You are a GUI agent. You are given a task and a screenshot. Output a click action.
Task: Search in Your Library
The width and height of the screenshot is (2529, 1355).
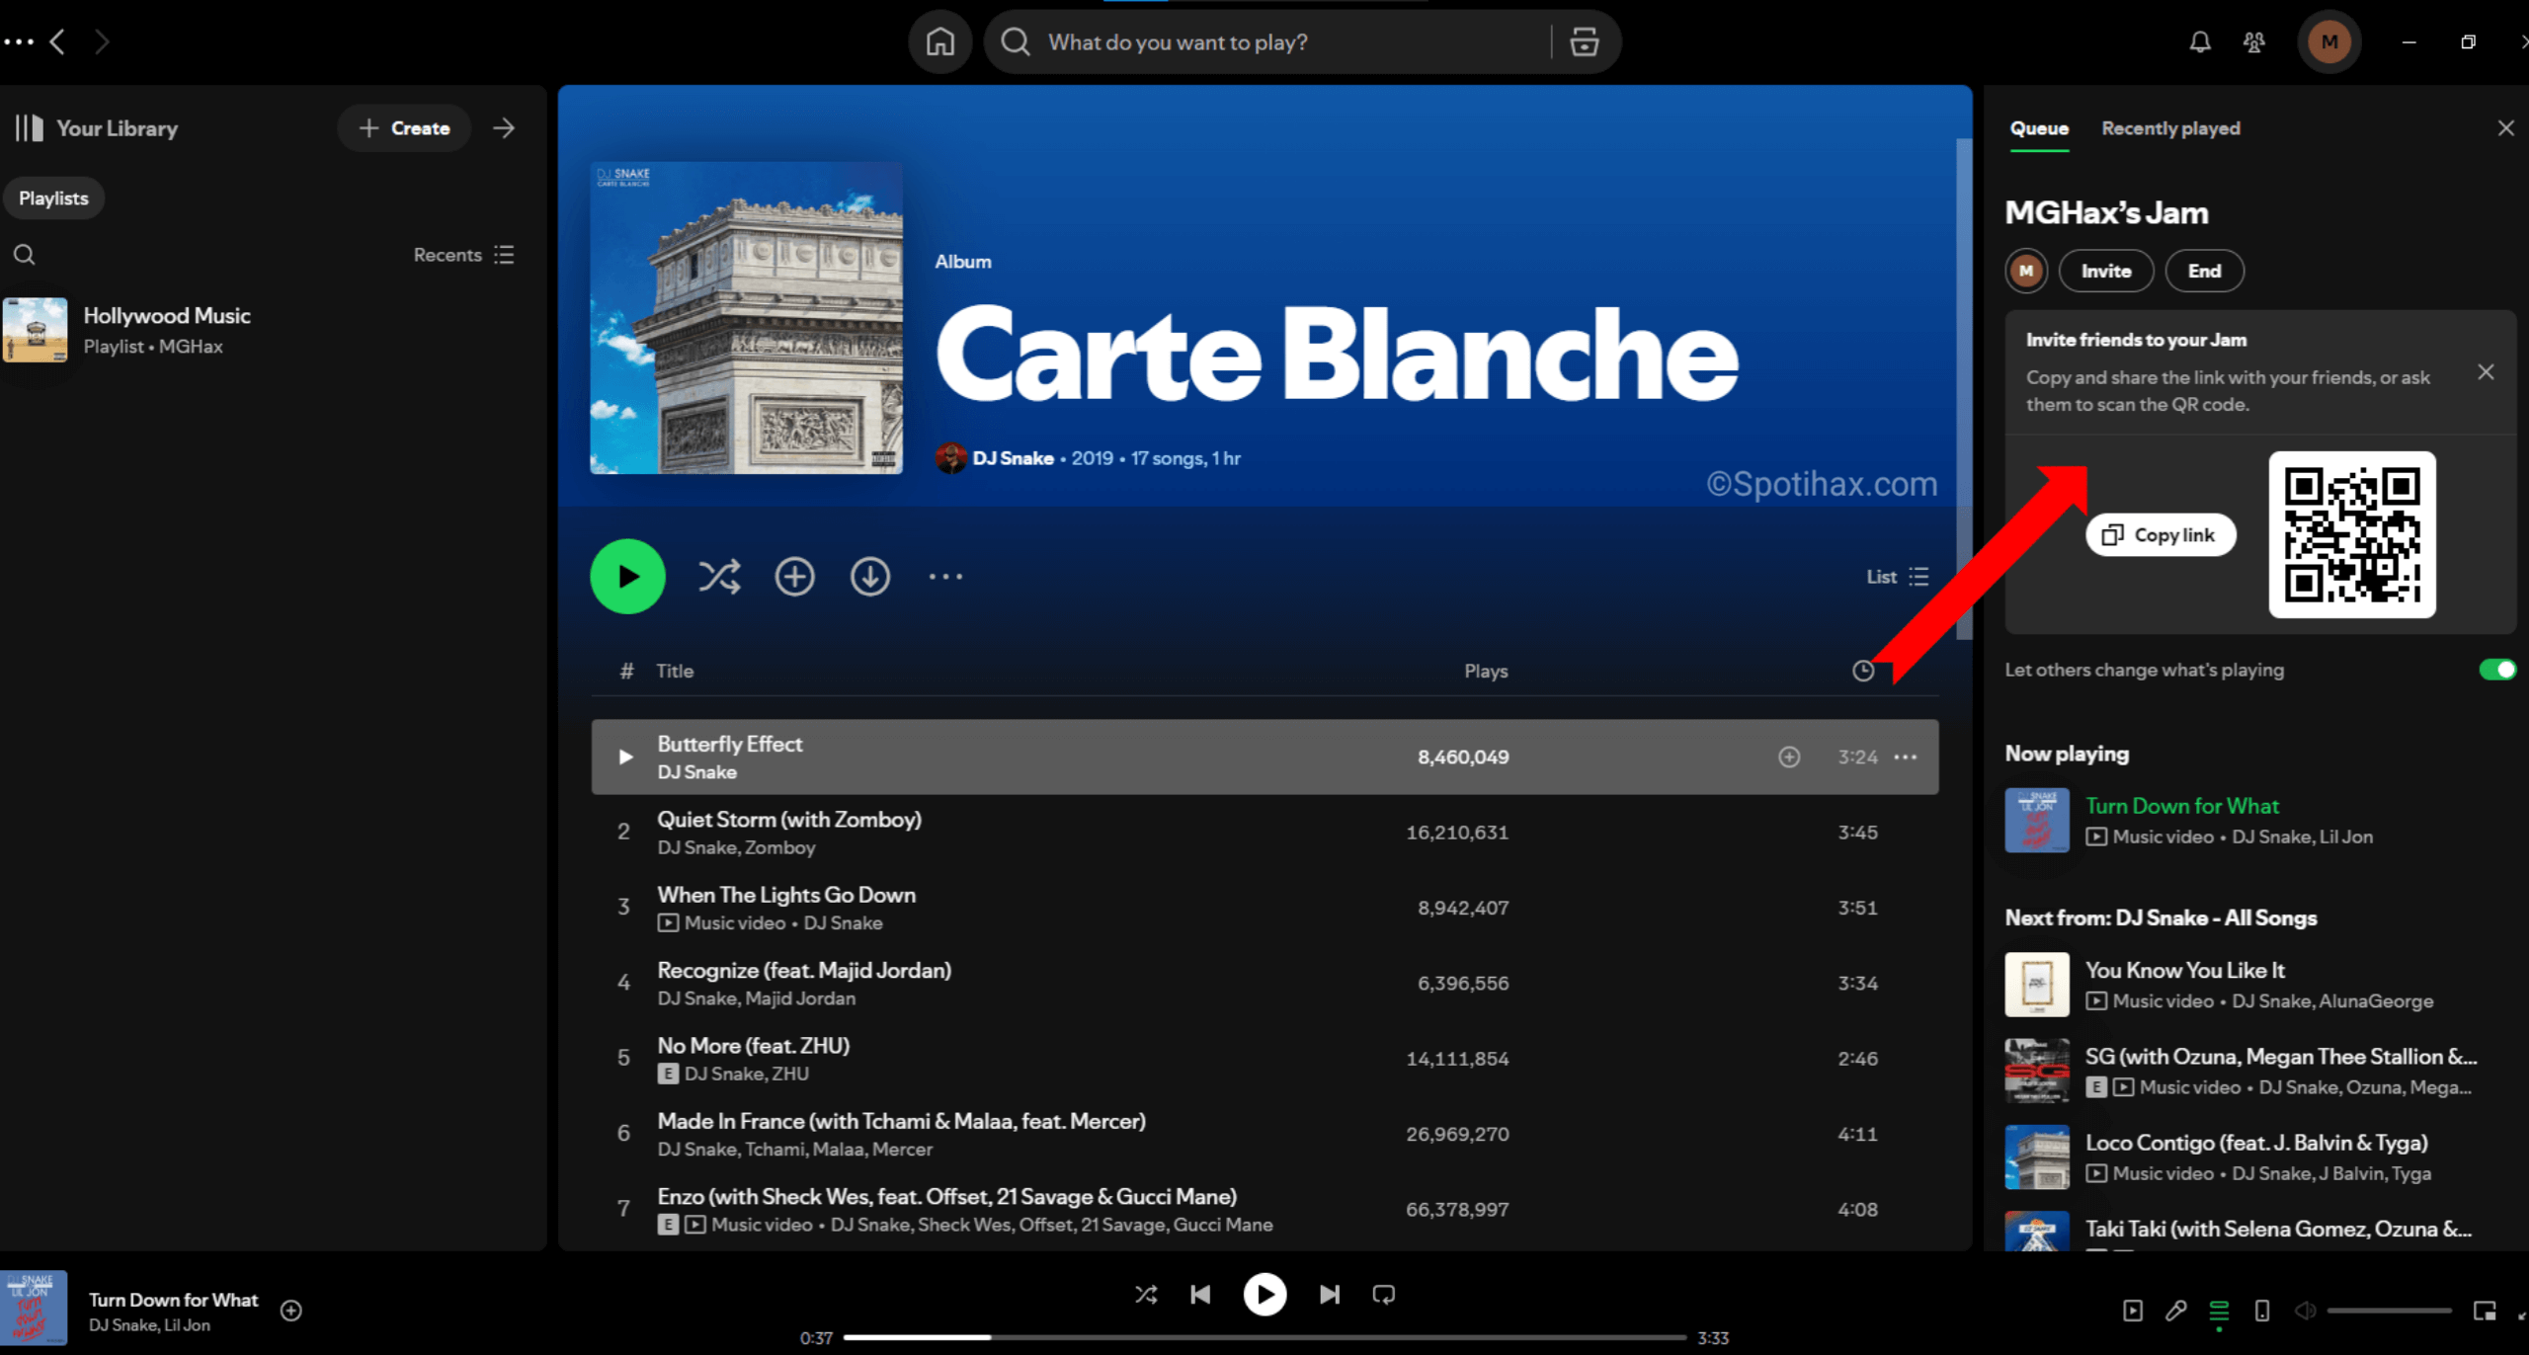(25, 255)
